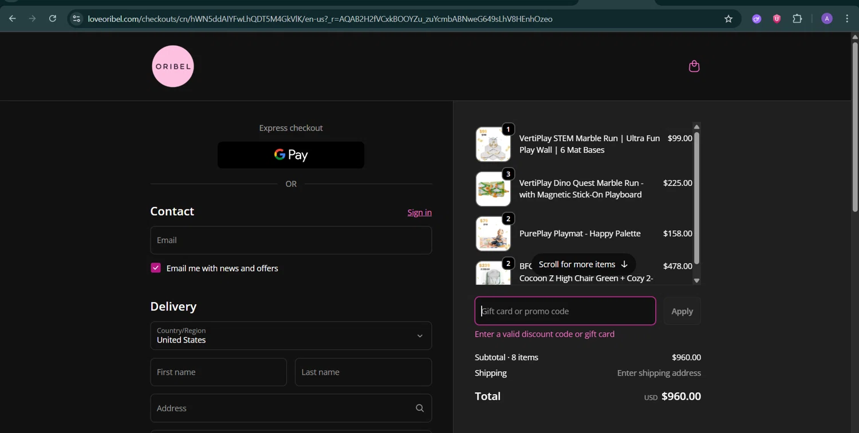
Task: Pay with Google Pay express checkout
Action: (x=291, y=155)
